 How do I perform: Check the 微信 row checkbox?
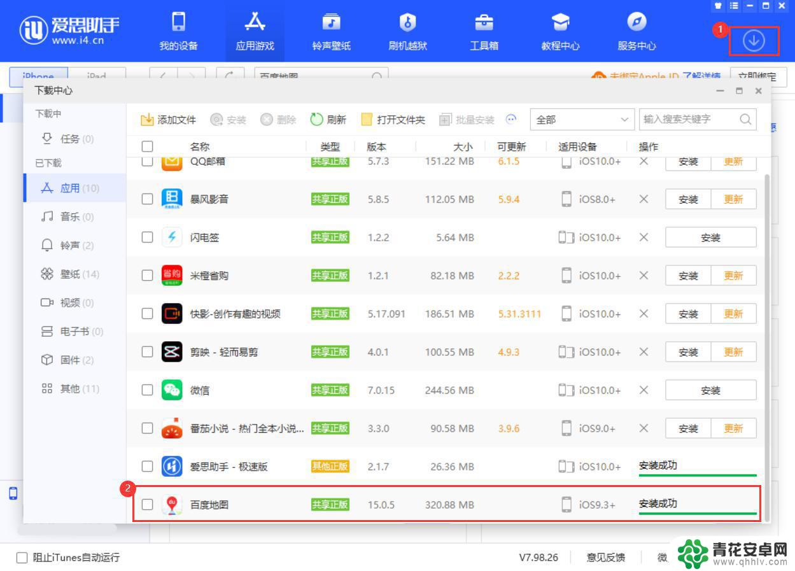(x=147, y=390)
